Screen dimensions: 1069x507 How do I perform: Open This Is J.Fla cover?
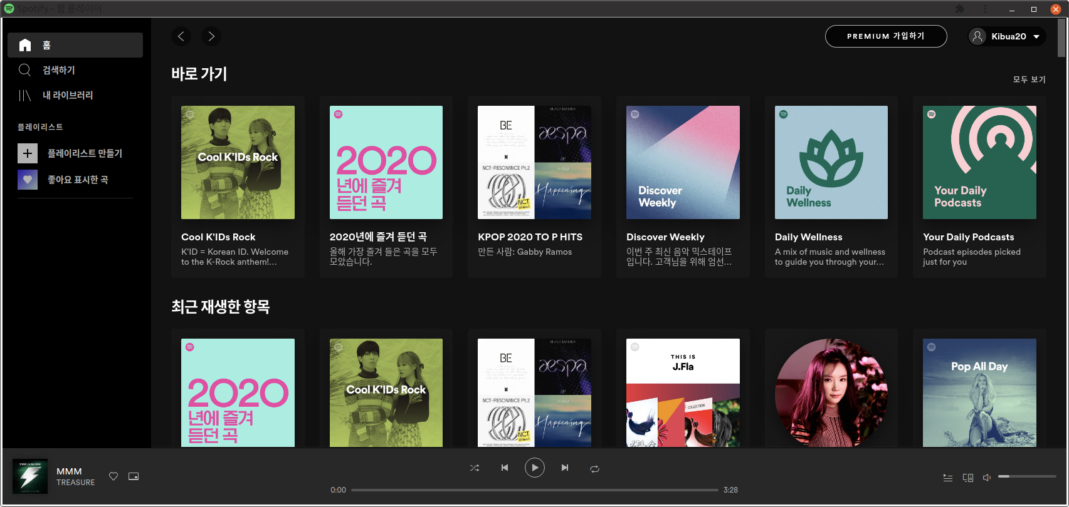pos(683,392)
